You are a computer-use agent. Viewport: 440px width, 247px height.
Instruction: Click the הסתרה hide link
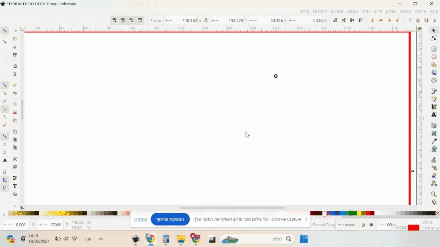click(x=141, y=219)
